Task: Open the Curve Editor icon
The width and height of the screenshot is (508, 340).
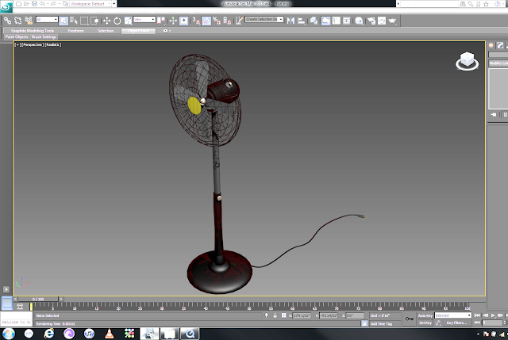Action: click(x=337, y=21)
